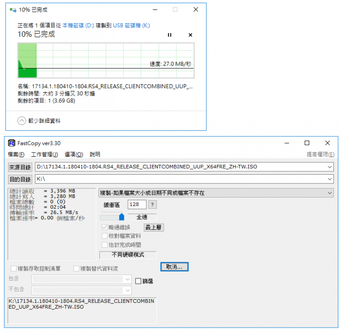Click the K:\17134 file path log text

pyautogui.click(x=81, y=304)
